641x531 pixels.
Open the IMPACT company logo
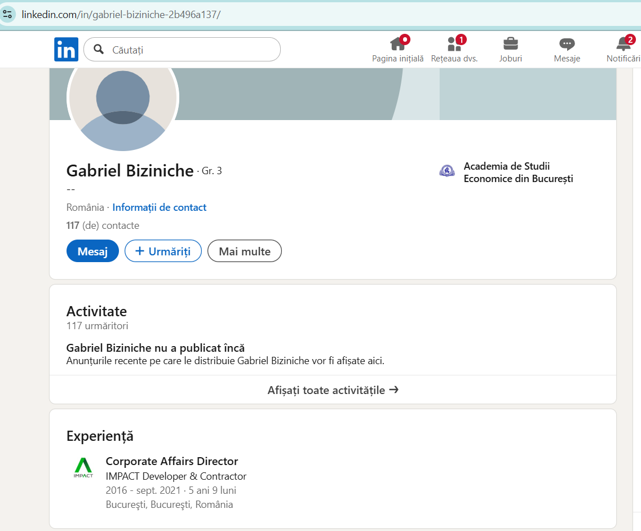tap(83, 467)
